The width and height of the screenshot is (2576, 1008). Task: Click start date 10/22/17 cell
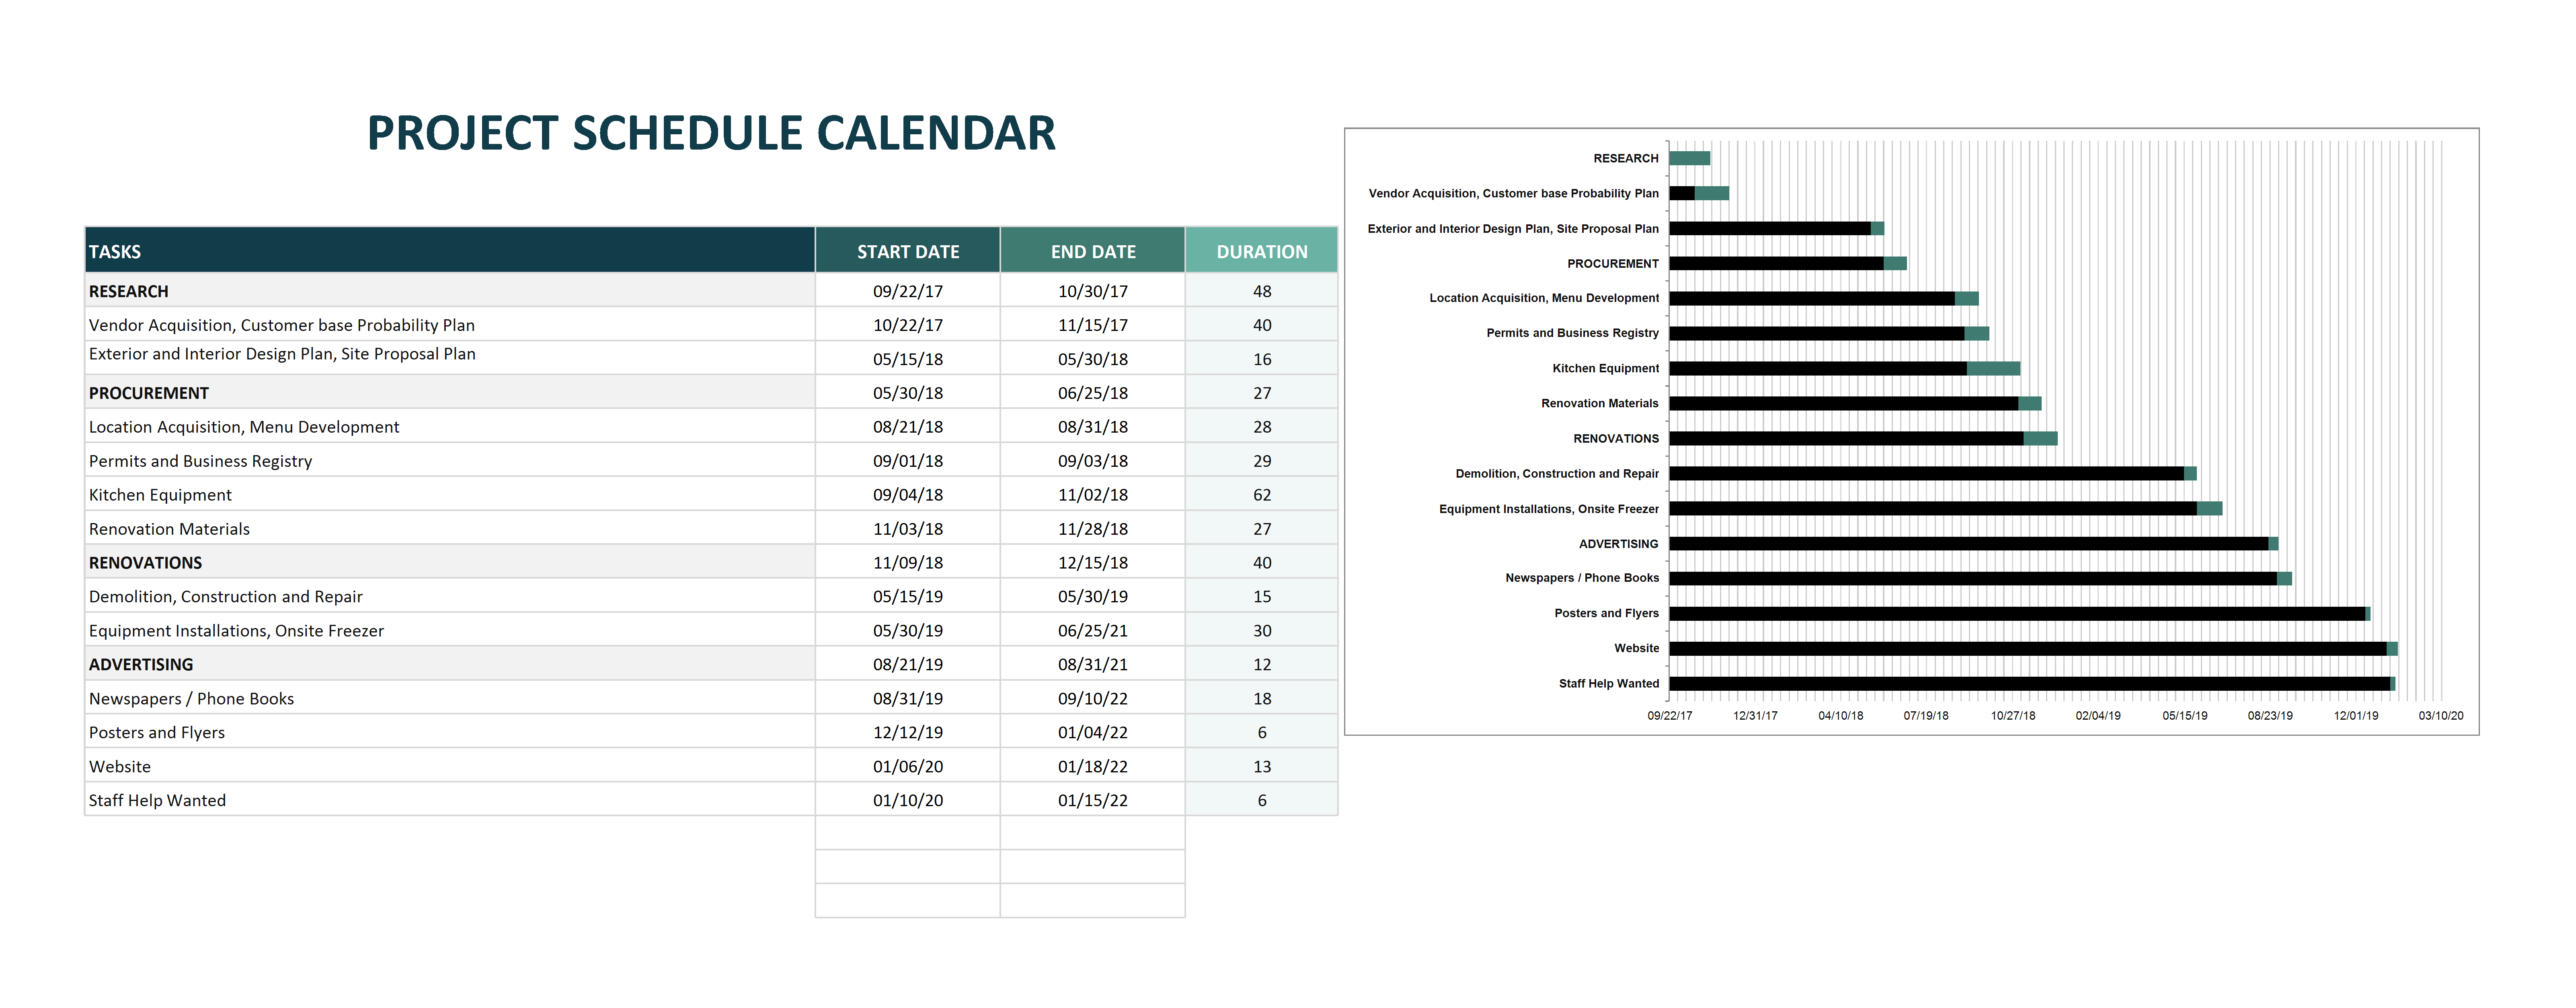pyautogui.click(x=907, y=324)
